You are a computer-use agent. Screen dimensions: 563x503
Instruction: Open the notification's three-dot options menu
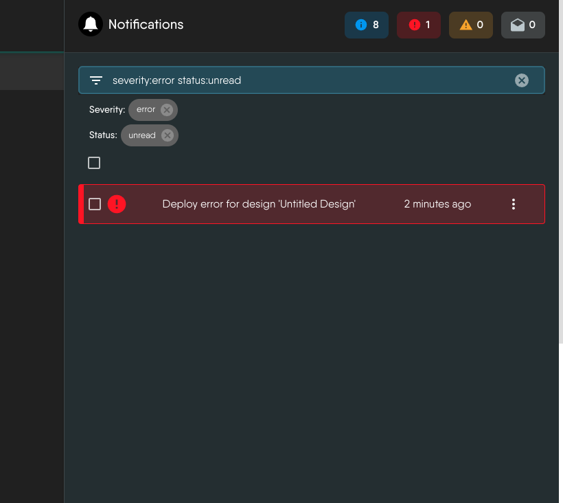514,204
